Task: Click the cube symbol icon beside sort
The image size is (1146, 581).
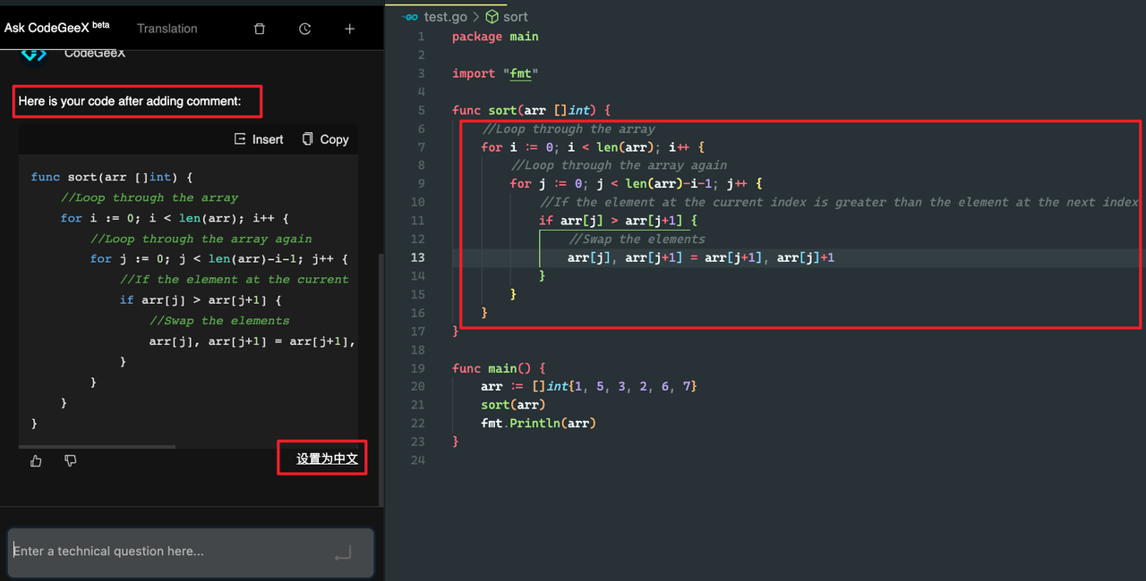Action: [492, 17]
